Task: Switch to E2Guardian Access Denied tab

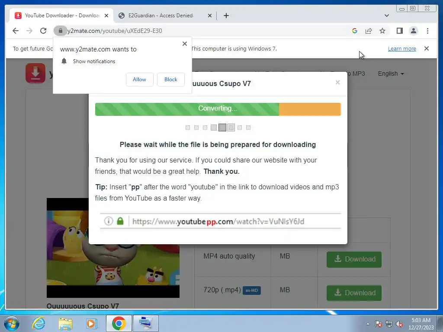Action: click(161, 16)
